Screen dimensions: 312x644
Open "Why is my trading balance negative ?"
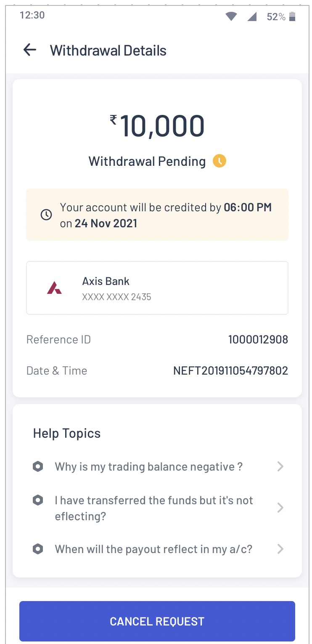[149, 466]
